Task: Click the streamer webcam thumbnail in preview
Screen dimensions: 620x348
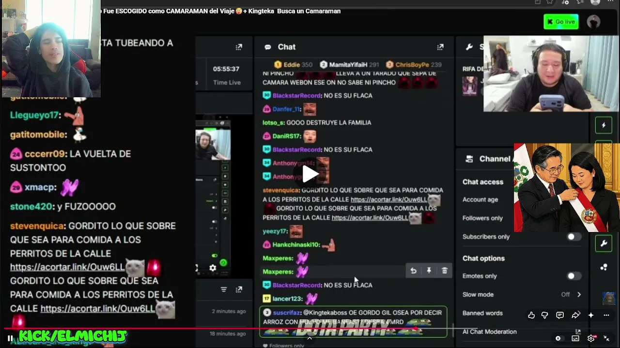Action: pyautogui.click(x=213, y=145)
